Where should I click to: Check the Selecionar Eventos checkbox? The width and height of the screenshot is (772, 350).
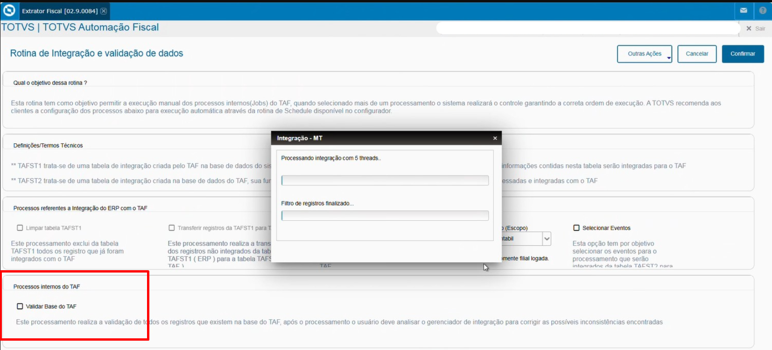(x=576, y=228)
